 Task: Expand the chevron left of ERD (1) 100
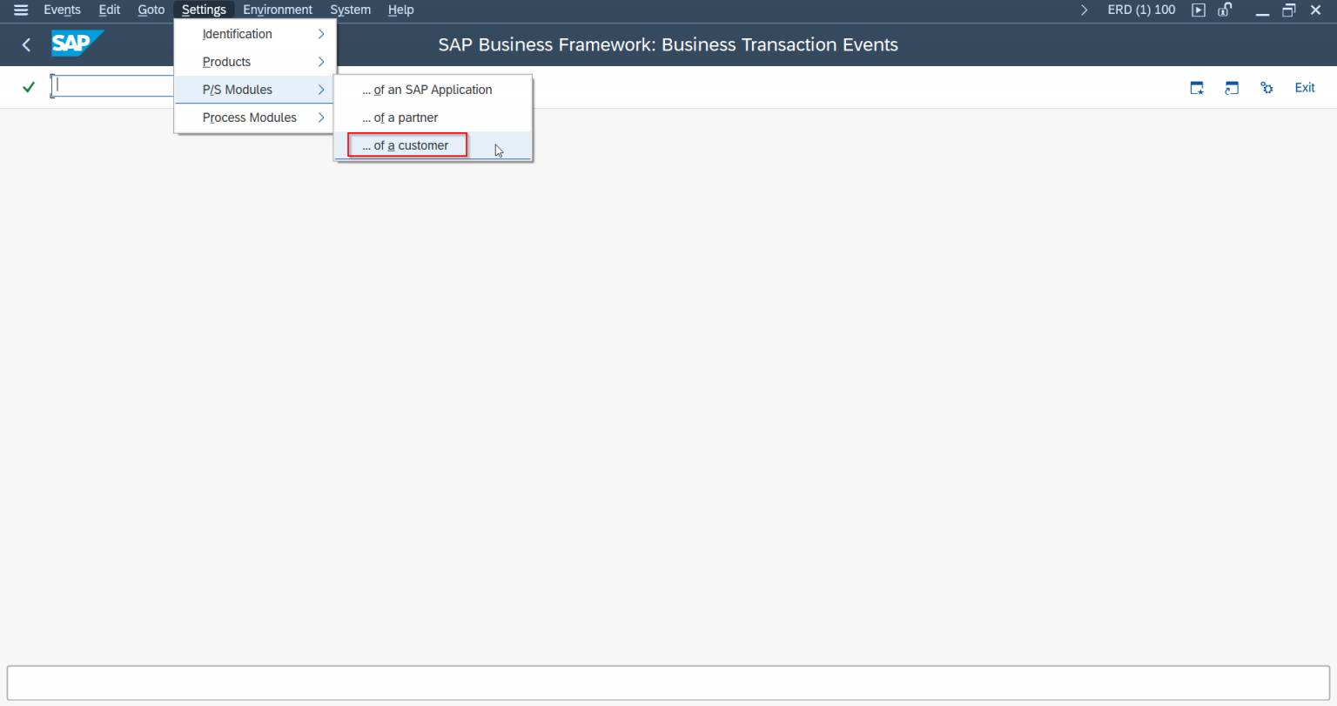coord(1084,10)
